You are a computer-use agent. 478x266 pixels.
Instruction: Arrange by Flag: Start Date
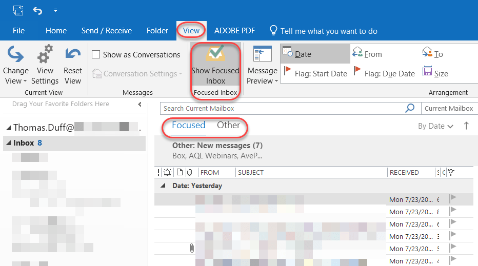[315, 73]
